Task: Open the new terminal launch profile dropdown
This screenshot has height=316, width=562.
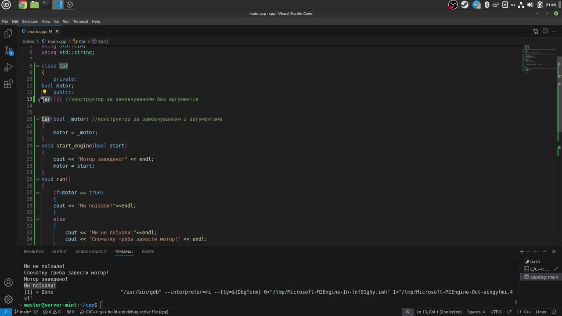Action: tap(527, 252)
